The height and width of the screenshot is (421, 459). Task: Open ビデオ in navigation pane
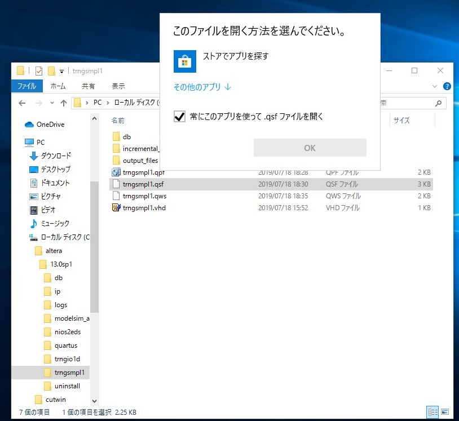point(42,210)
